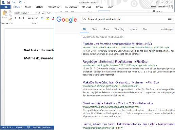This screenshot has width=175, height=130.
Task: Toggle Bold formatting
Action: [x=16, y=18]
